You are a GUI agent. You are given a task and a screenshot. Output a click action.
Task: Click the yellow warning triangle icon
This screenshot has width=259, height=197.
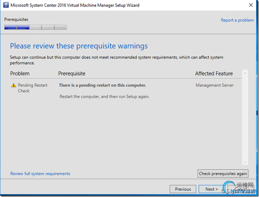[x=13, y=85]
